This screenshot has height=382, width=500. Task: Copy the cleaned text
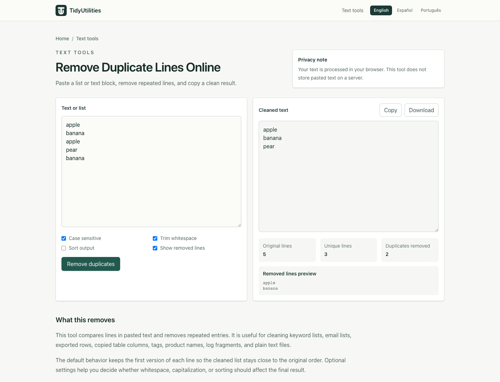pyautogui.click(x=390, y=110)
